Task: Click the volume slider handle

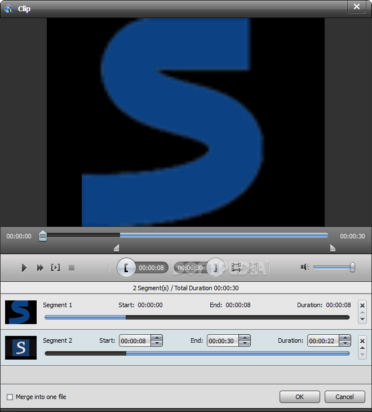Action: pyautogui.click(x=352, y=268)
